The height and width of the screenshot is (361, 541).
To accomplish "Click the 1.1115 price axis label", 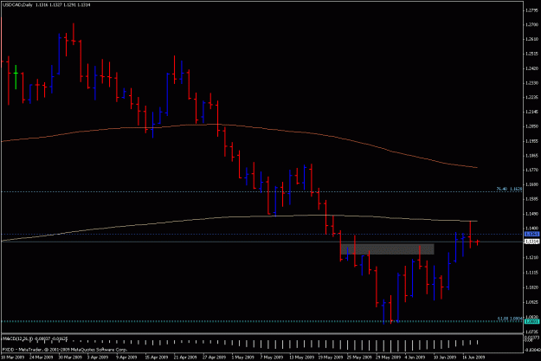I will pos(531,273).
